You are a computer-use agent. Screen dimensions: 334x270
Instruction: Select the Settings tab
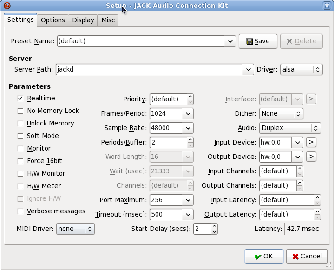tap(20, 20)
